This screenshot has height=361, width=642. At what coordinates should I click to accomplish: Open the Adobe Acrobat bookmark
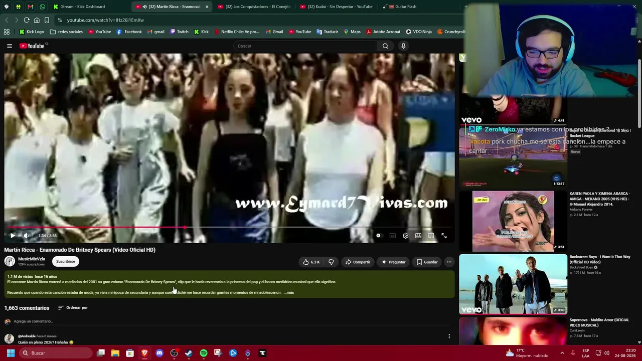click(383, 32)
